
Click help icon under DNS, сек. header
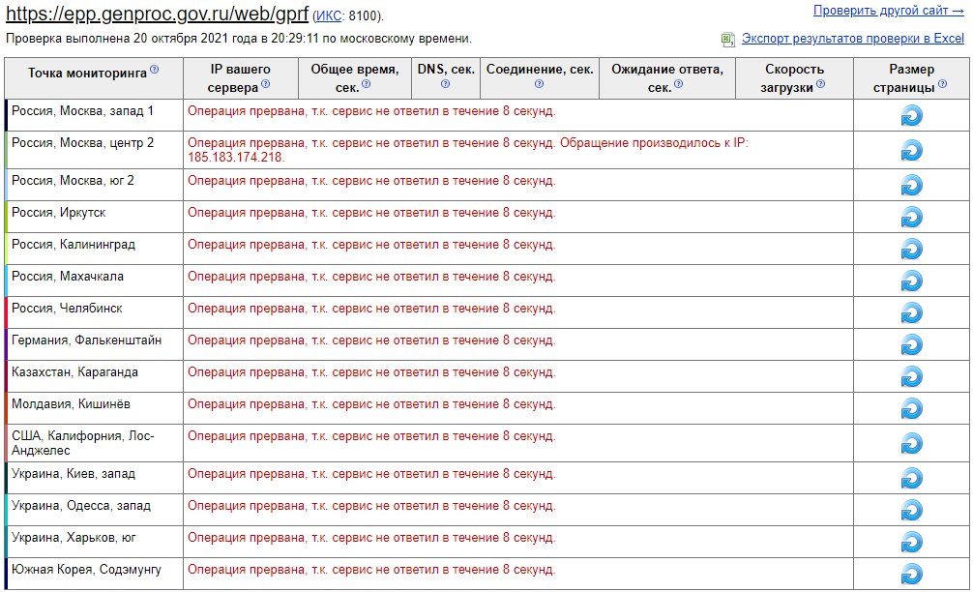(x=446, y=84)
